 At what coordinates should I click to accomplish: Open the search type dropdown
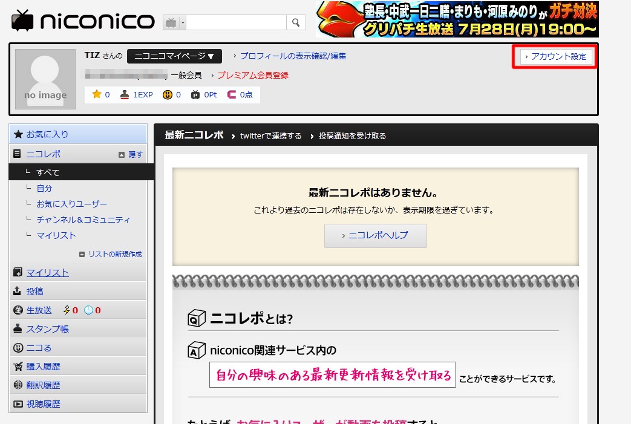click(x=174, y=22)
